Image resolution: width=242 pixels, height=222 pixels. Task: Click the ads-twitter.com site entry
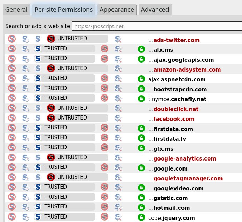pyautogui.click(x=174, y=40)
